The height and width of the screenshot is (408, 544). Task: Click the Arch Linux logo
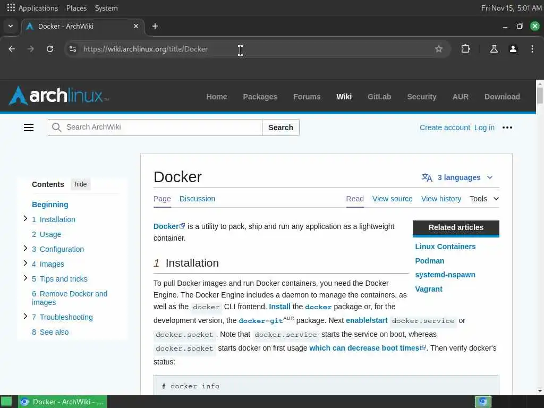click(58, 96)
